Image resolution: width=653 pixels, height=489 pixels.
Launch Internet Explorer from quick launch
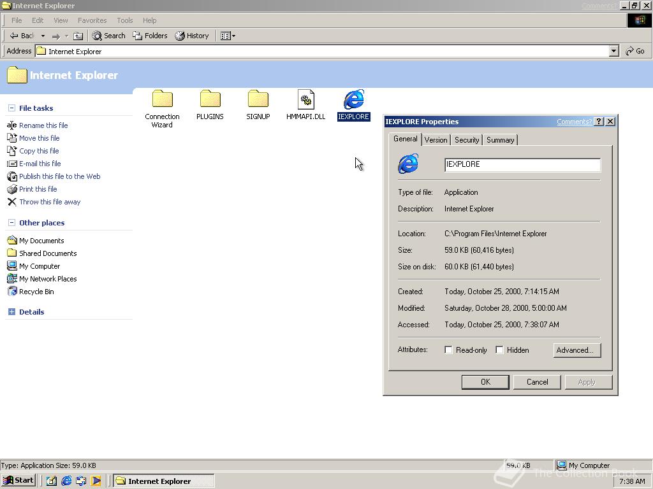click(x=66, y=481)
